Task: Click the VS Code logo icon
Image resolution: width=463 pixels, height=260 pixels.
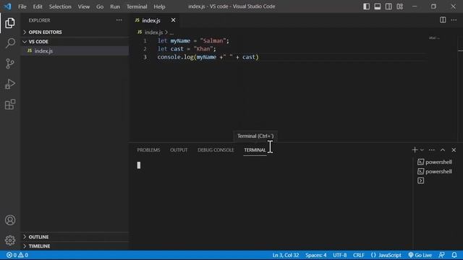Action: [x=8, y=6]
